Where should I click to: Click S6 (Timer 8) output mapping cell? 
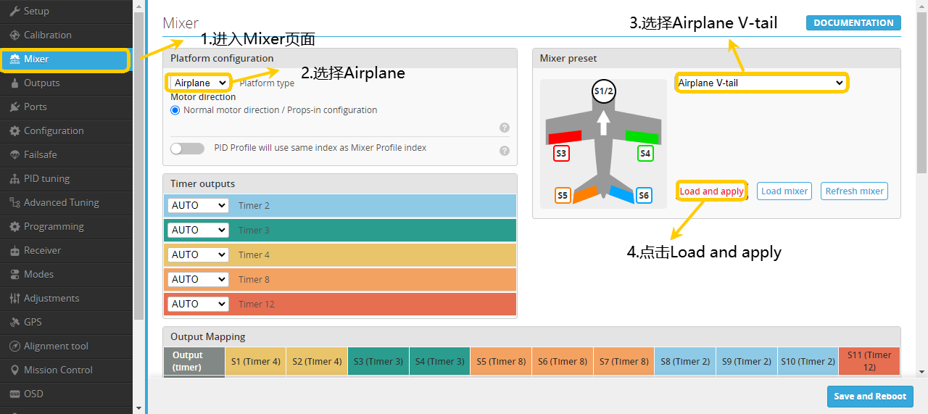pos(563,362)
